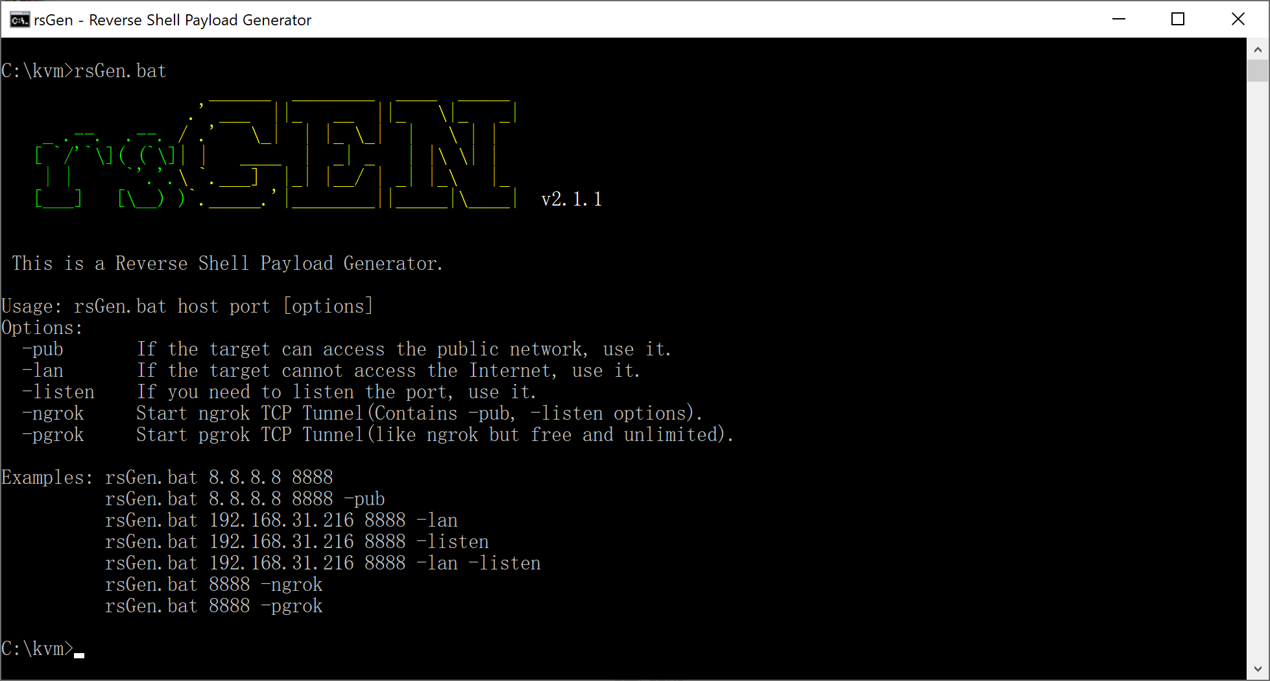
Task: Maximize the rsGen console window
Action: 1178,19
